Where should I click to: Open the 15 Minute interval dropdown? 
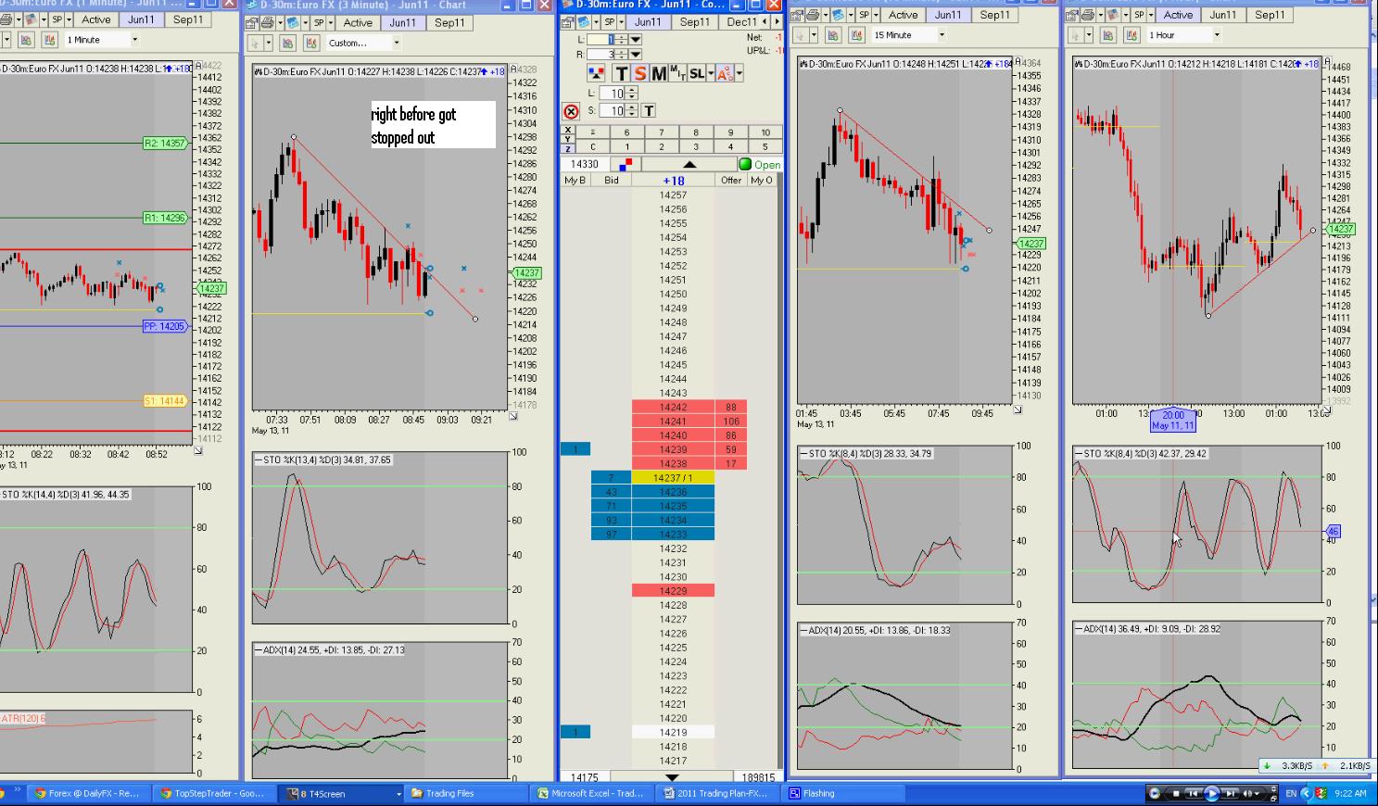click(x=942, y=35)
